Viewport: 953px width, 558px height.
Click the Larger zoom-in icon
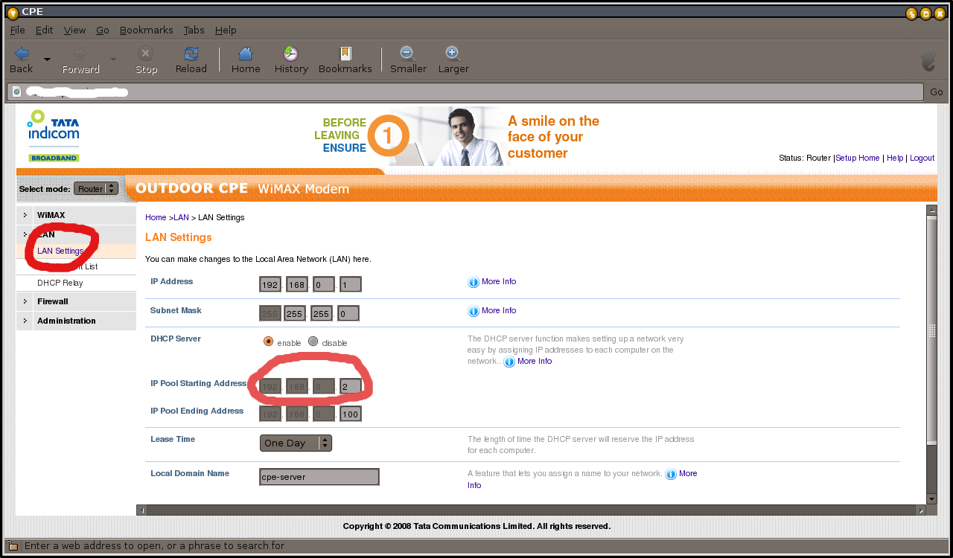click(x=453, y=54)
